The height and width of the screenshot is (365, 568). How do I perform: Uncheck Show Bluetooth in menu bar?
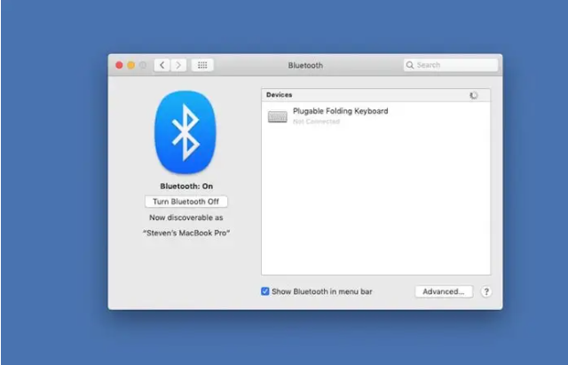[x=265, y=291]
